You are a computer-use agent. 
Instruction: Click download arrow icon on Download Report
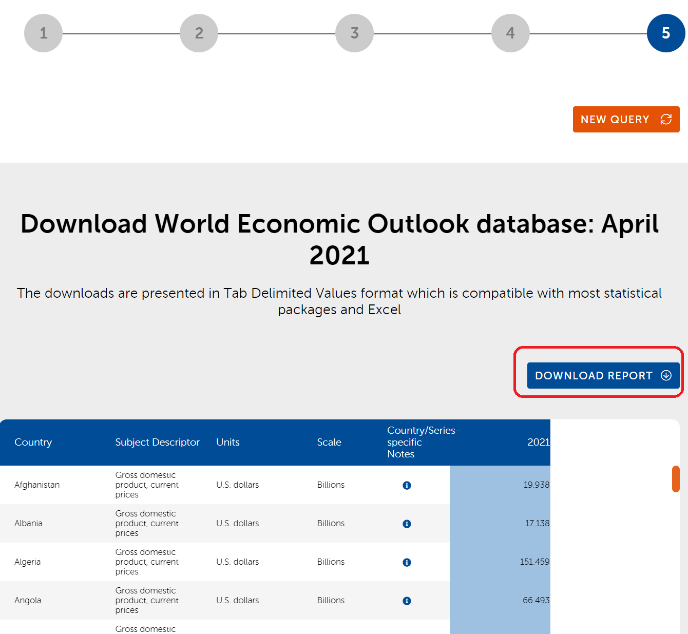666,375
